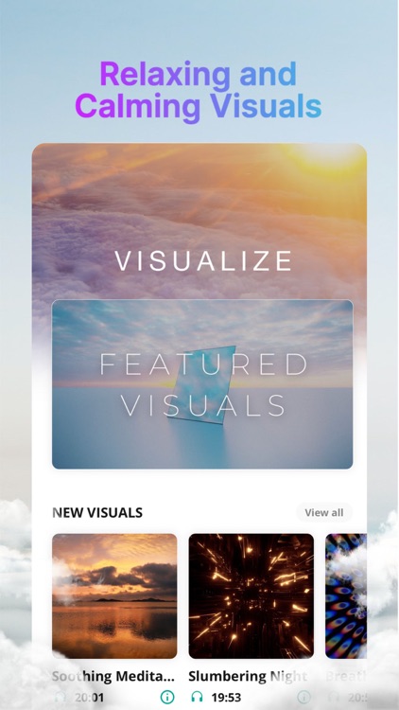Tap the Soothing Medita... title
The width and height of the screenshot is (399, 710).
[113, 676]
